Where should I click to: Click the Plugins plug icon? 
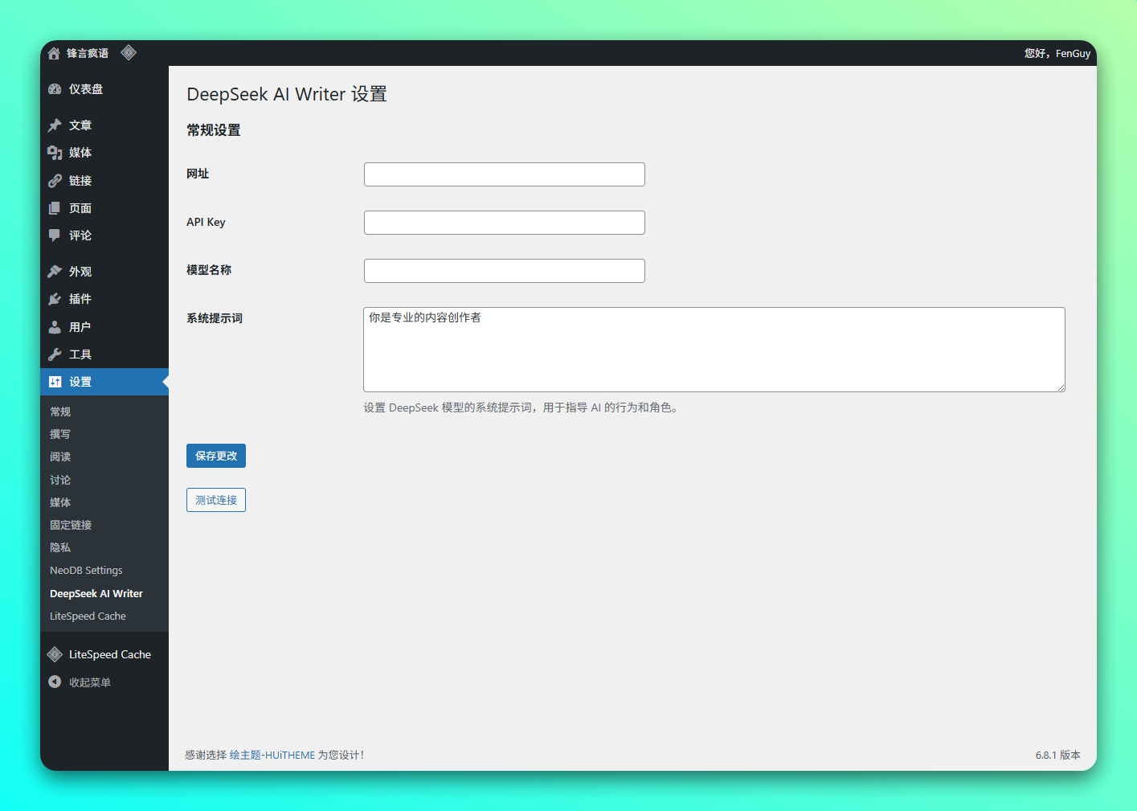point(55,299)
